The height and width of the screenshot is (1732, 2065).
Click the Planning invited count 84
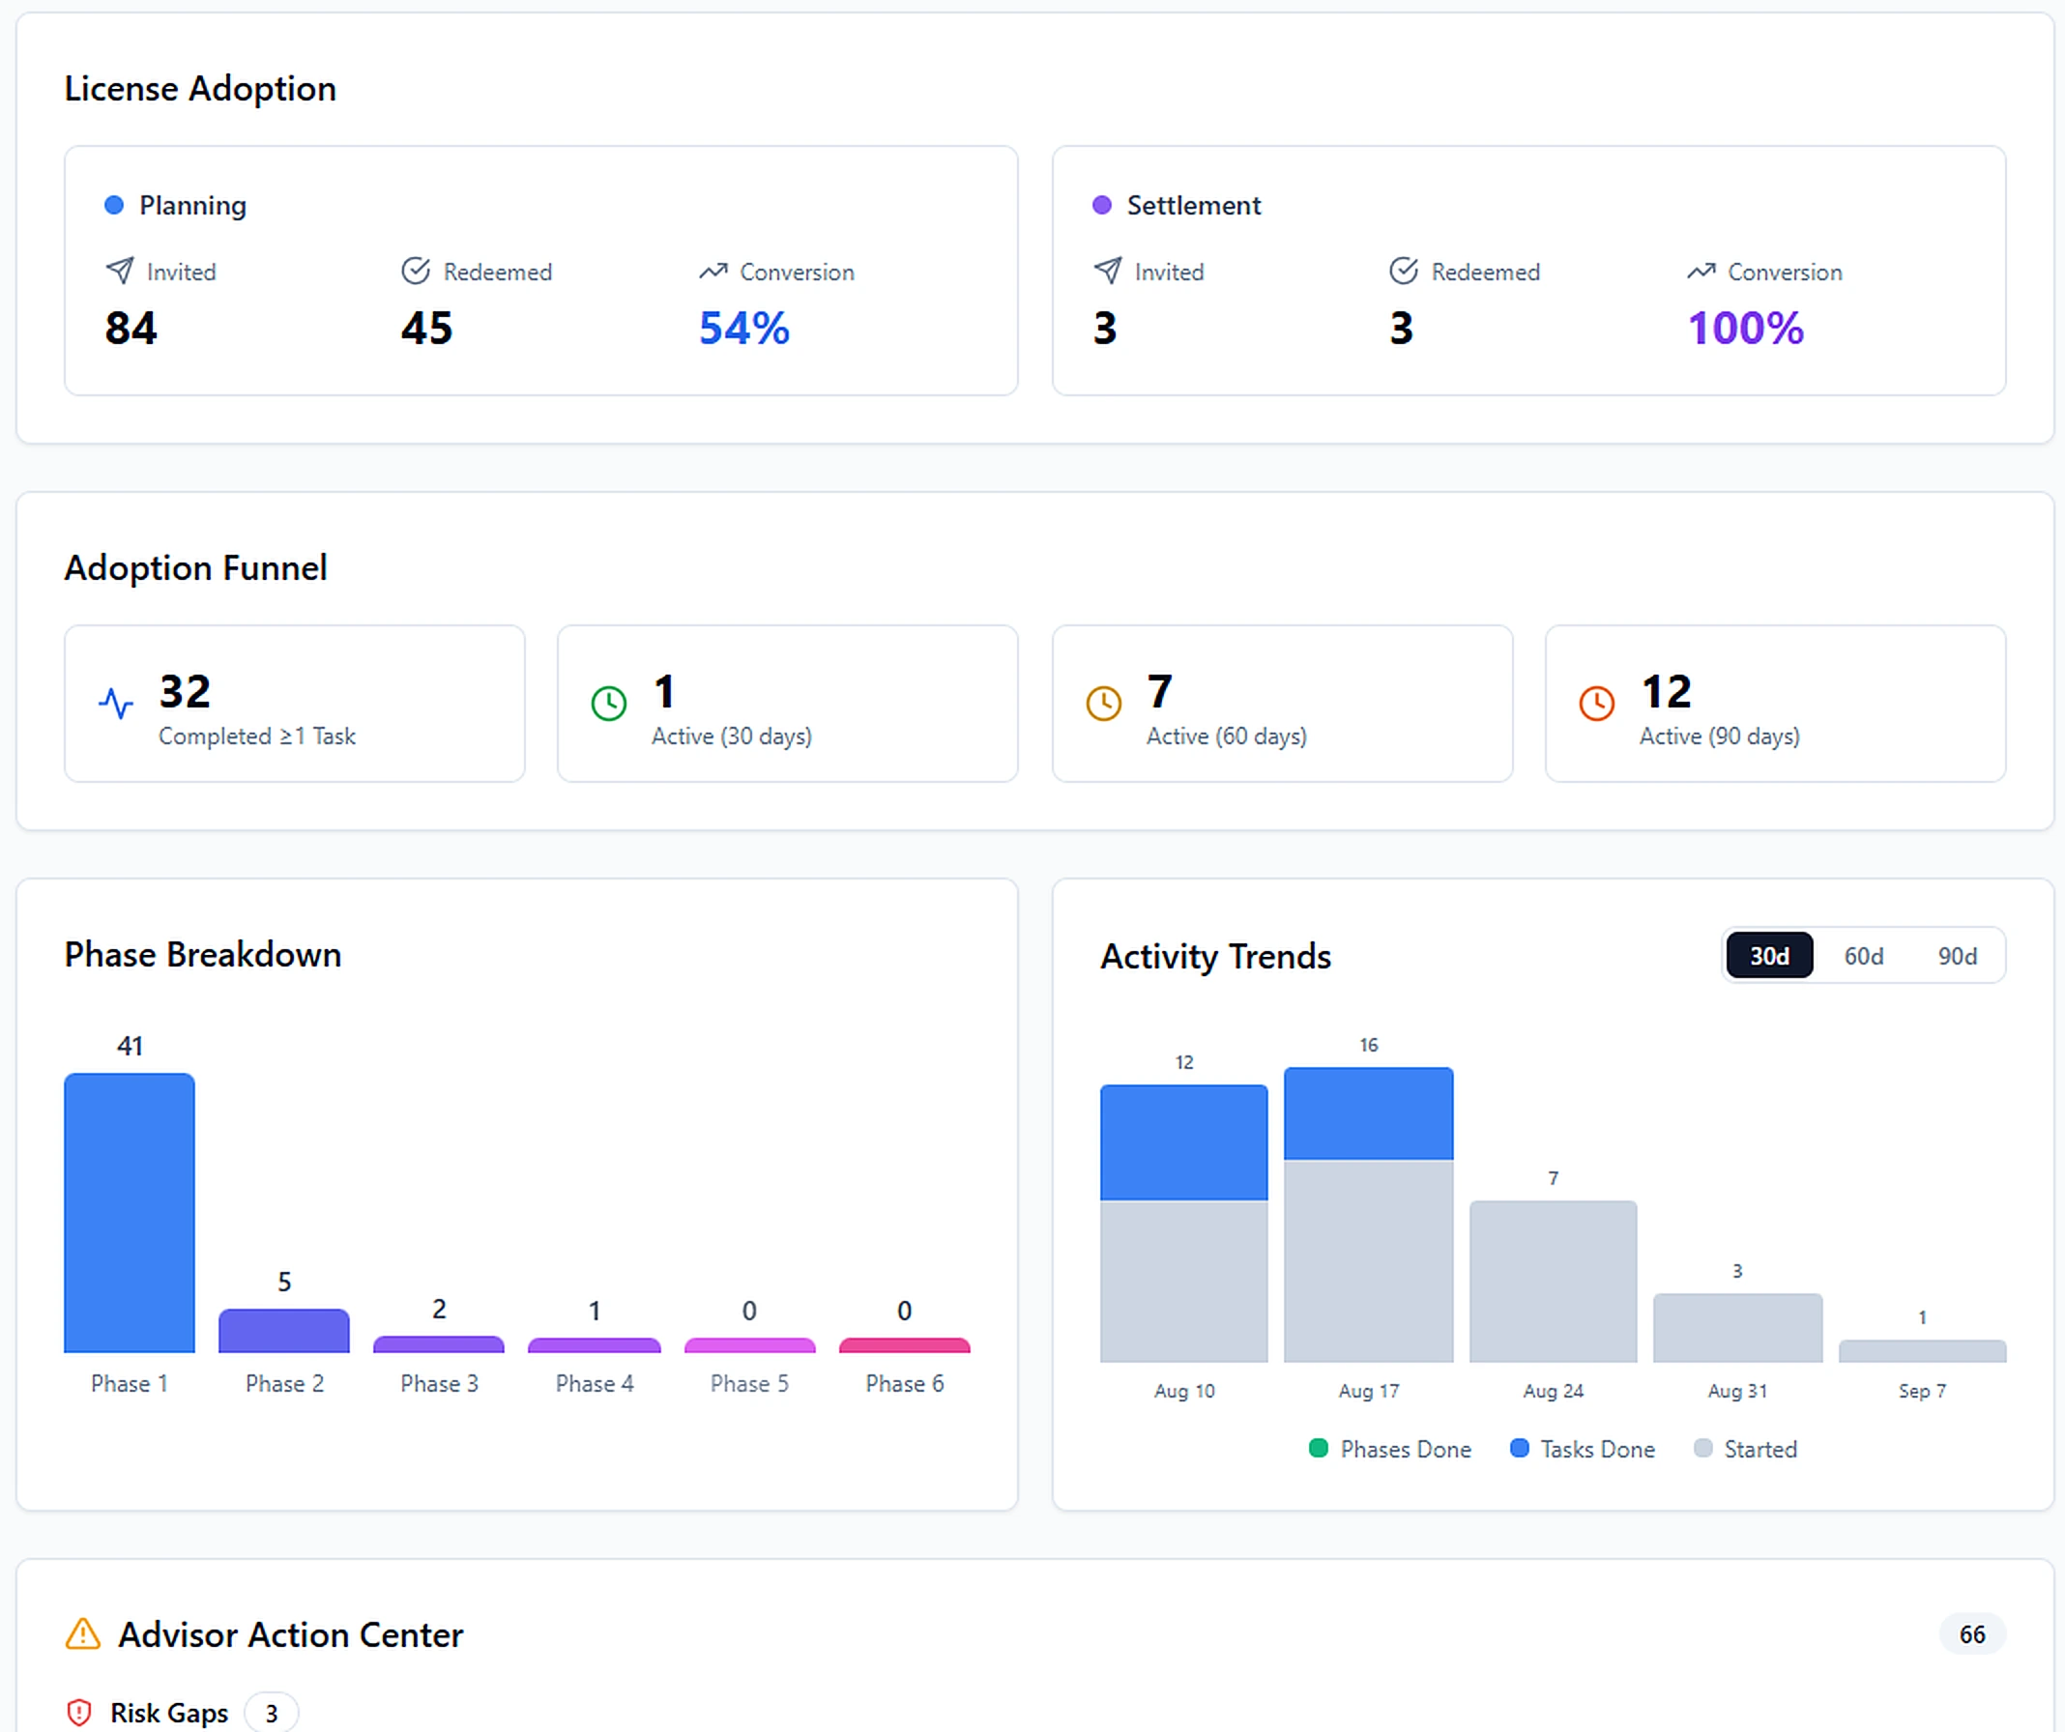point(131,328)
